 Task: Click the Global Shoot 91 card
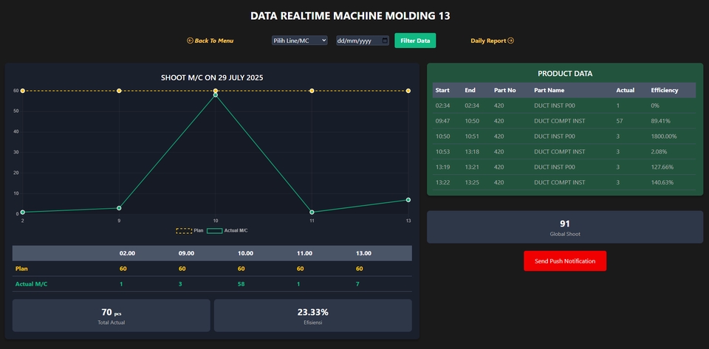point(565,227)
